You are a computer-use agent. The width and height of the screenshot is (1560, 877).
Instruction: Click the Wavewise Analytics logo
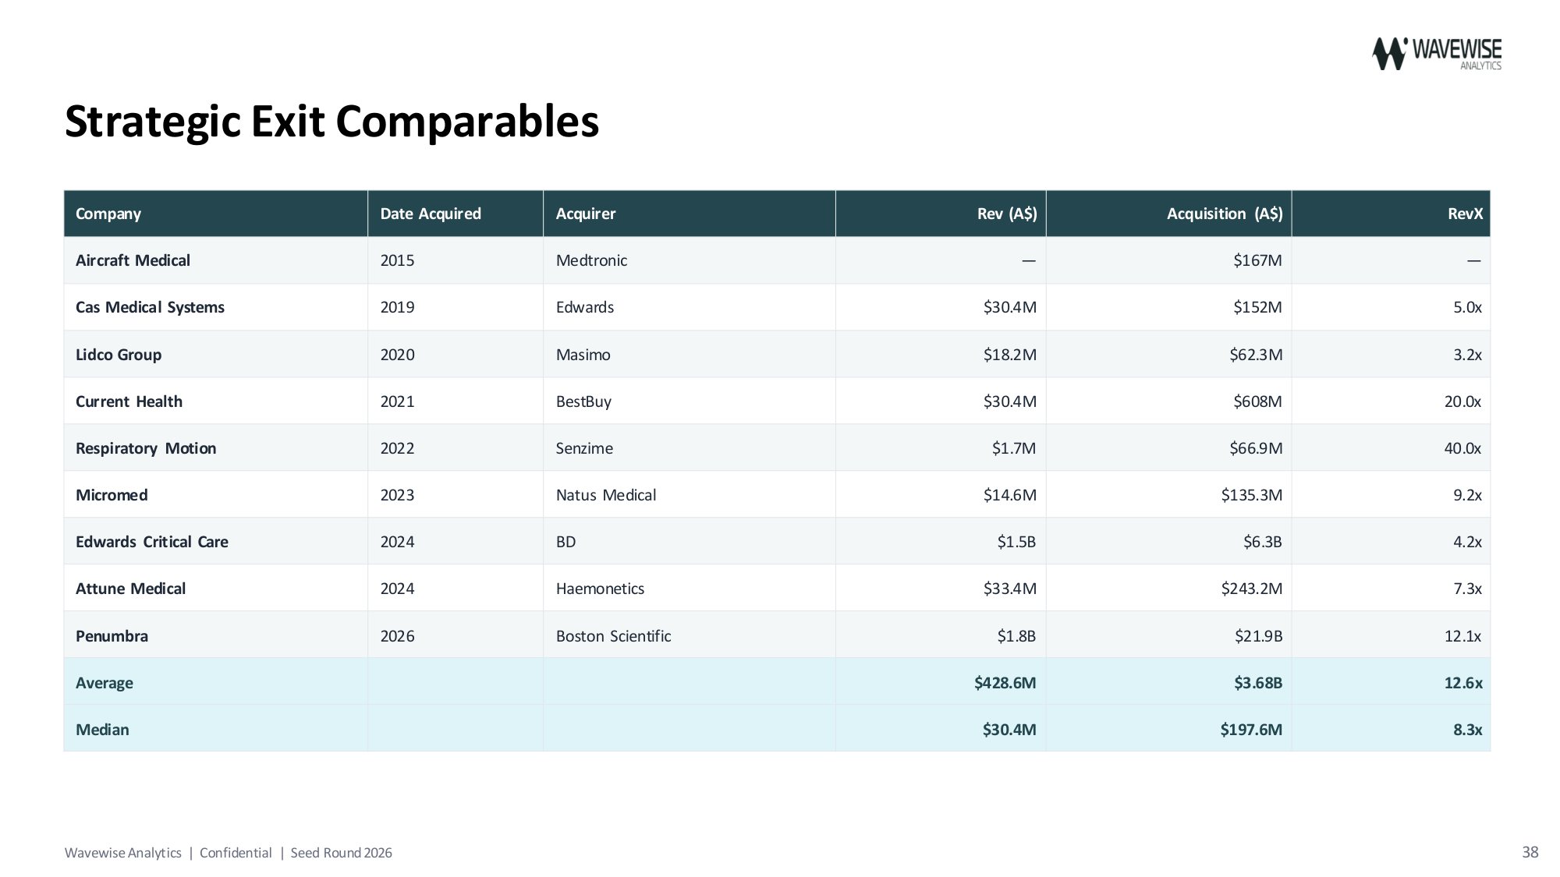click(x=1437, y=54)
